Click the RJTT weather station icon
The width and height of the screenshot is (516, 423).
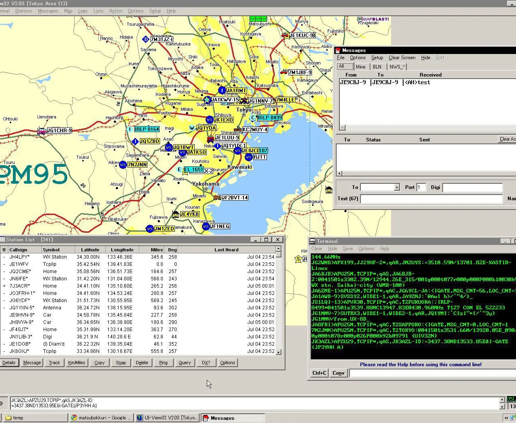point(249,157)
